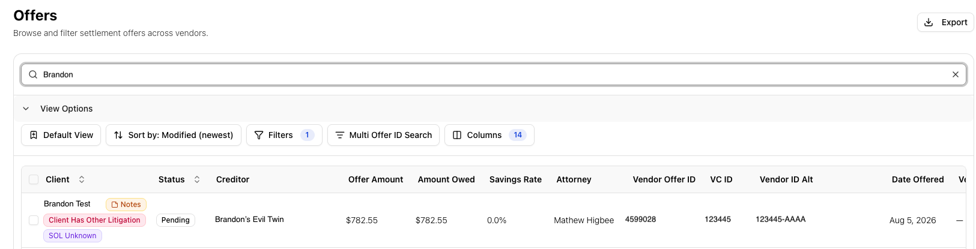Click Vendor ID Alt 123445-AAAA
The height and width of the screenshot is (249, 976).
(780, 220)
